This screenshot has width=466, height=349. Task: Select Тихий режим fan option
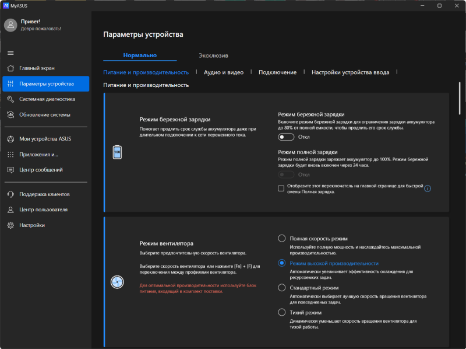pos(282,313)
